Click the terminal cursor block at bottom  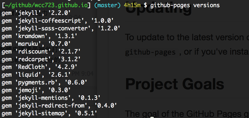click(x=152, y=117)
